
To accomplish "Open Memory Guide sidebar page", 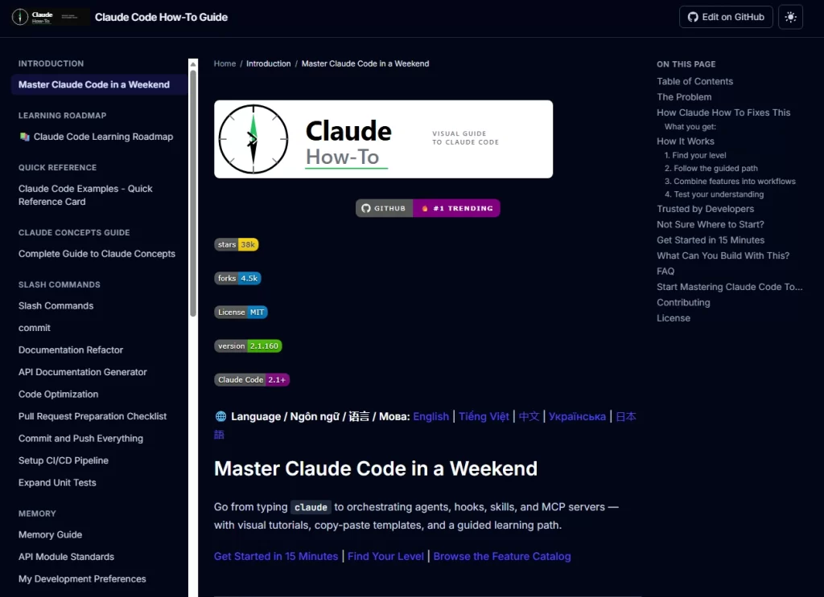I will pos(50,534).
